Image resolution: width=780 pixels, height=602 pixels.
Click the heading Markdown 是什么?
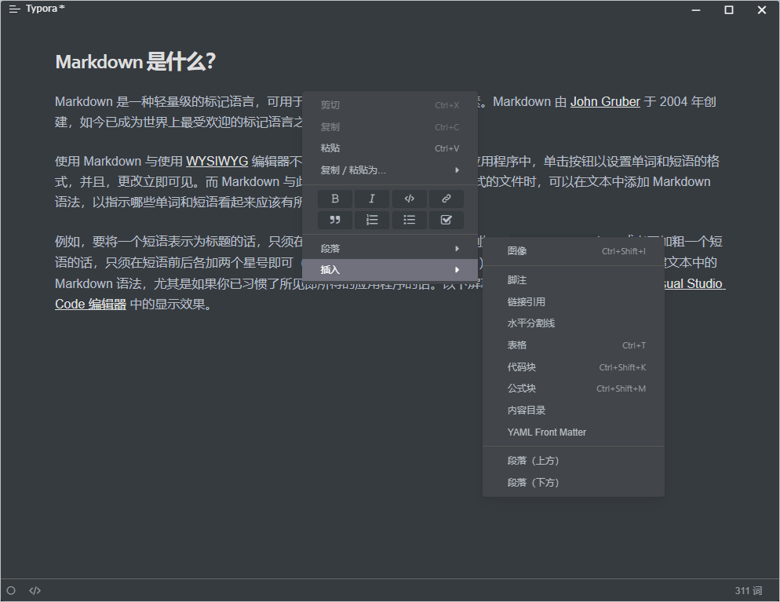tap(135, 62)
